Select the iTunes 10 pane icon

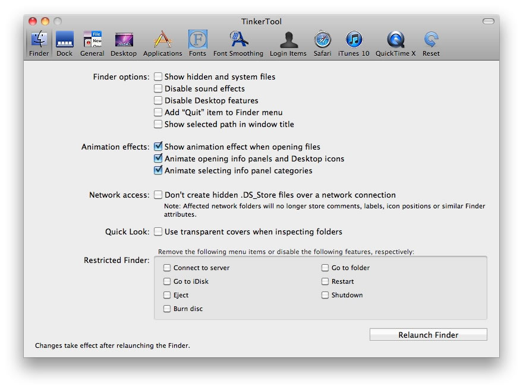pyautogui.click(x=354, y=43)
